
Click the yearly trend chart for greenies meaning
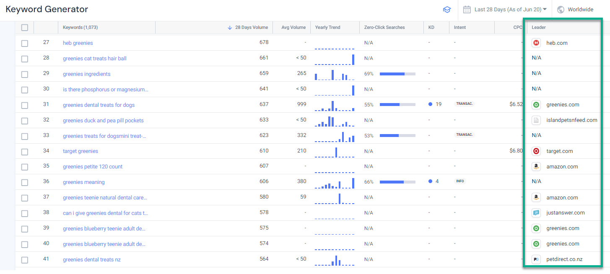coord(335,182)
